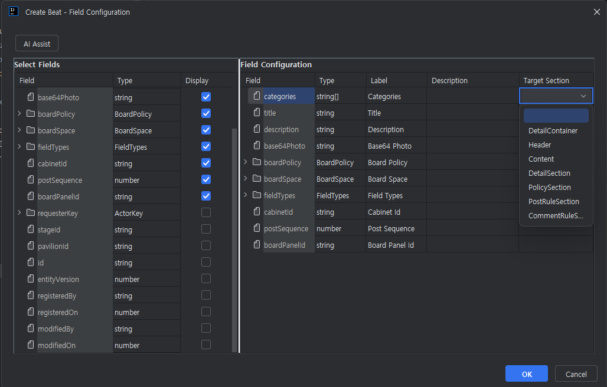Screen dimensions: 607x387
Task: Confirm with the OK button
Action: tap(527, 374)
